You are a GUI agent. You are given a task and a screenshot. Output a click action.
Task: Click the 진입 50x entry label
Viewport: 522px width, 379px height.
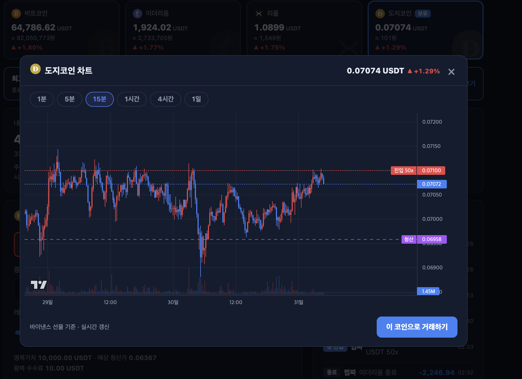coord(404,171)
